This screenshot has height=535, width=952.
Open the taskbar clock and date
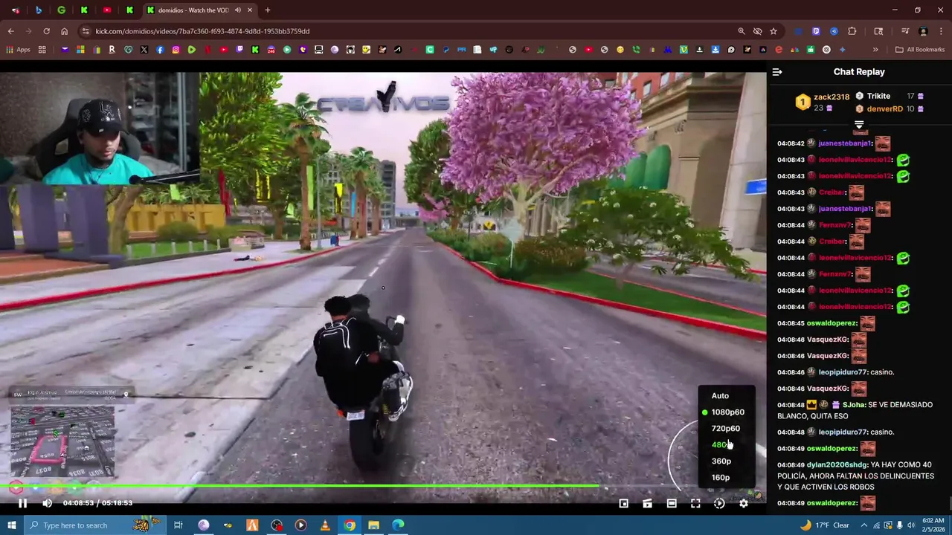pos(932,525)
